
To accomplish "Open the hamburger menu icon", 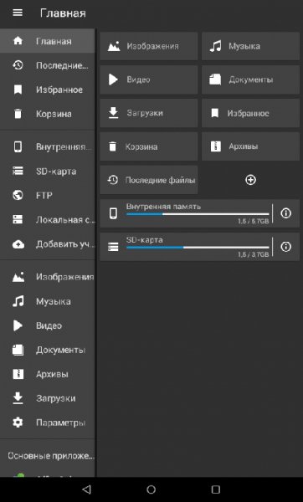I will pos(18,13).
